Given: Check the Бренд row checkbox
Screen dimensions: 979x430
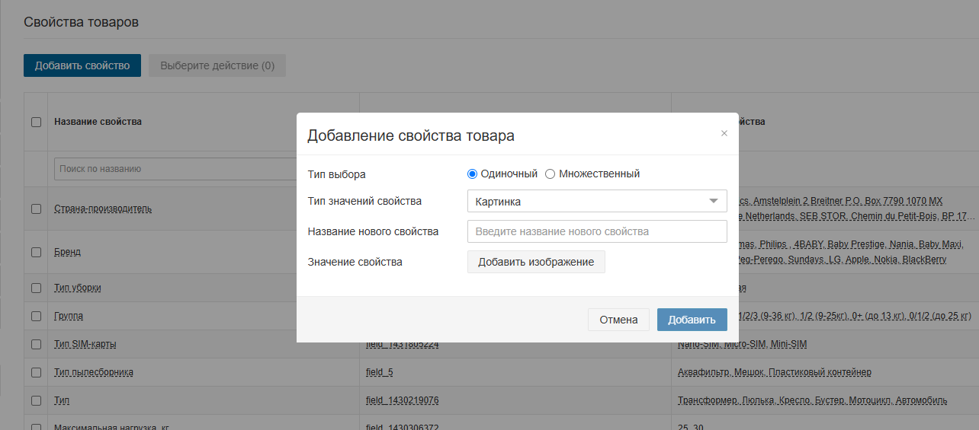Looking at the screenshot, I should pyautogui.click(x=36, y=252).
